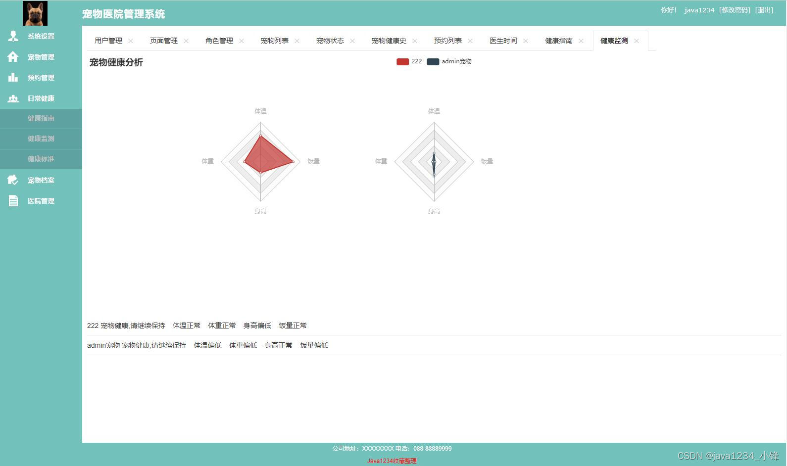The image size is (787, 466).
Task: Click the 体重 label on right radar
Action: tap(381, 161)
